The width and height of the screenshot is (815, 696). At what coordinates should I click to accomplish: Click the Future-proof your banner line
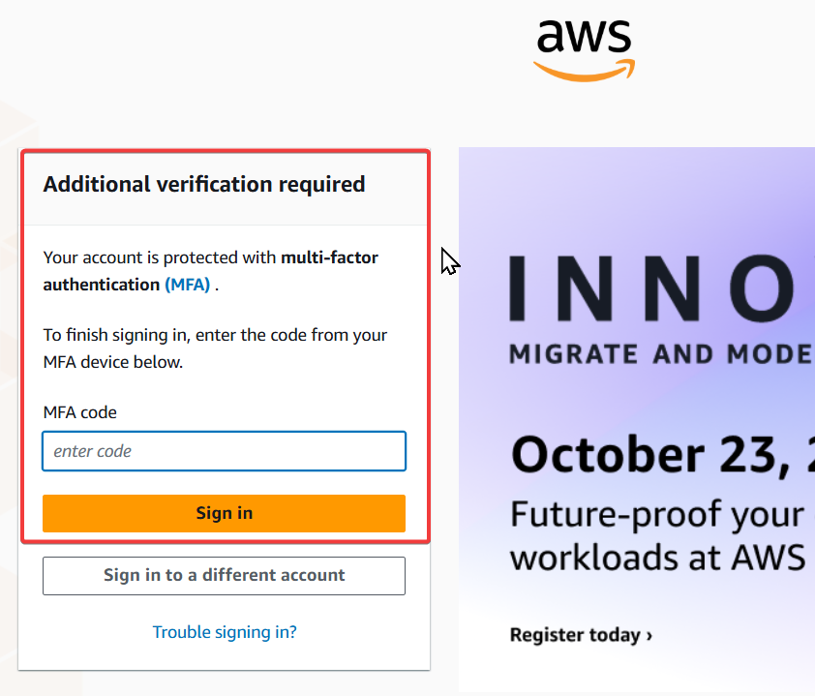656,513
